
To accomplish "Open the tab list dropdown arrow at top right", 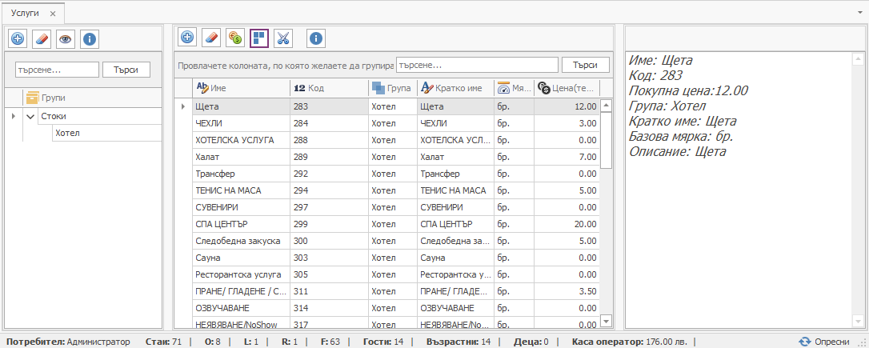I will click(x=860, y=14).
